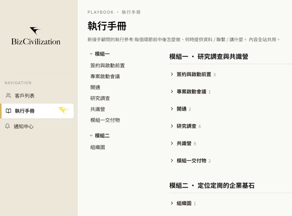Click the count 6 beside 研究調查
This screenshot has width=292, height=216.
(x=200, y=126)
